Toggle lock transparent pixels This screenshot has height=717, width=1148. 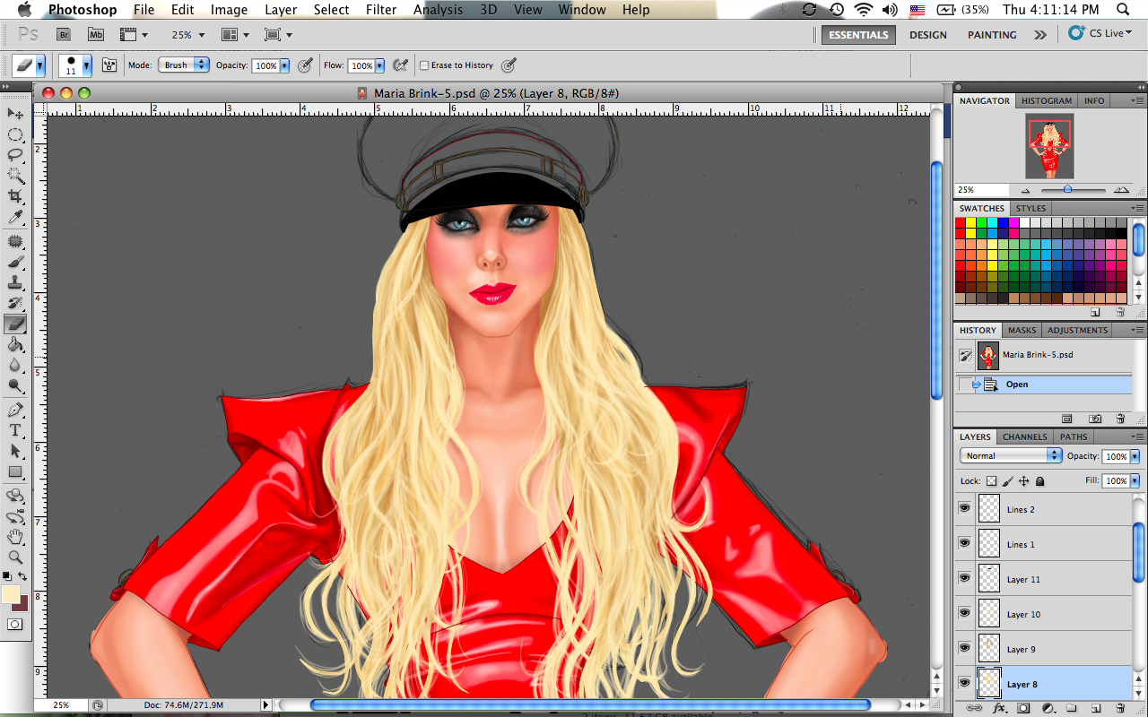[991, 481]
